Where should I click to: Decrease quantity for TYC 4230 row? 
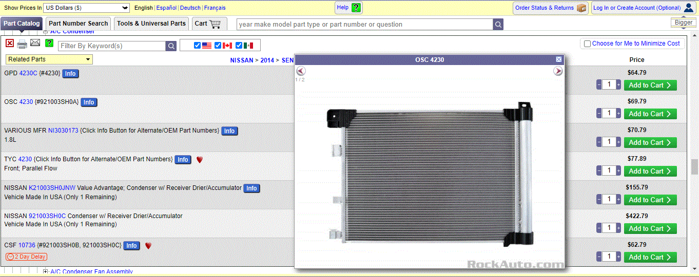point(599,171)
